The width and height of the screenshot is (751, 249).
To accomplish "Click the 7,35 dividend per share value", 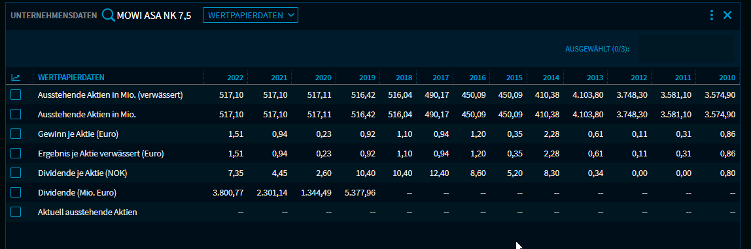I will tap(236, 173).
